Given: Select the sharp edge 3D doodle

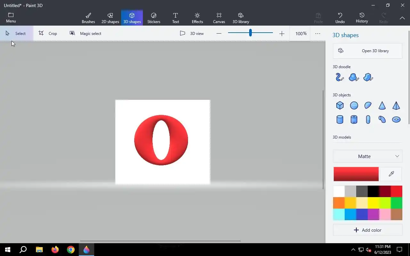Looking at the screenshot, I should [368, 77].
